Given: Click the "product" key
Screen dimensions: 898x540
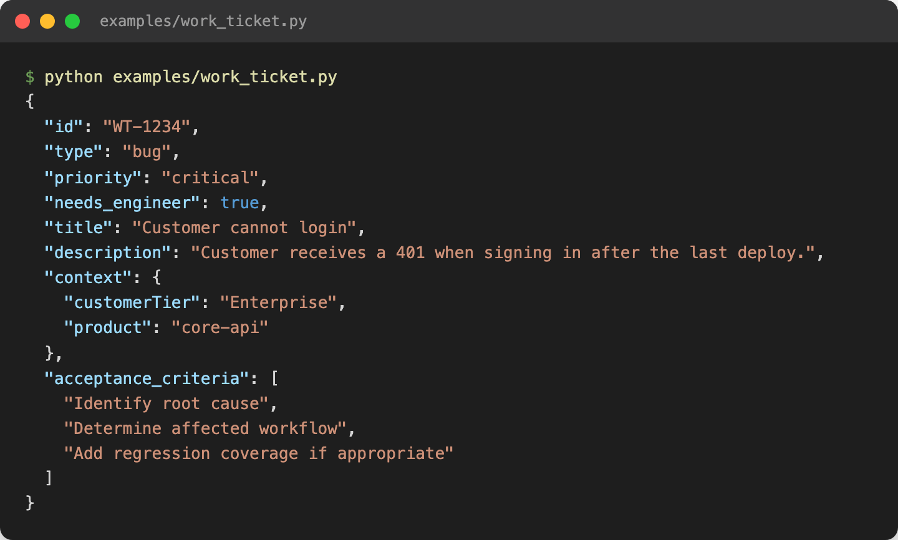Looking at the screenshot, I should pyautogui.click(x=107, y=327).
